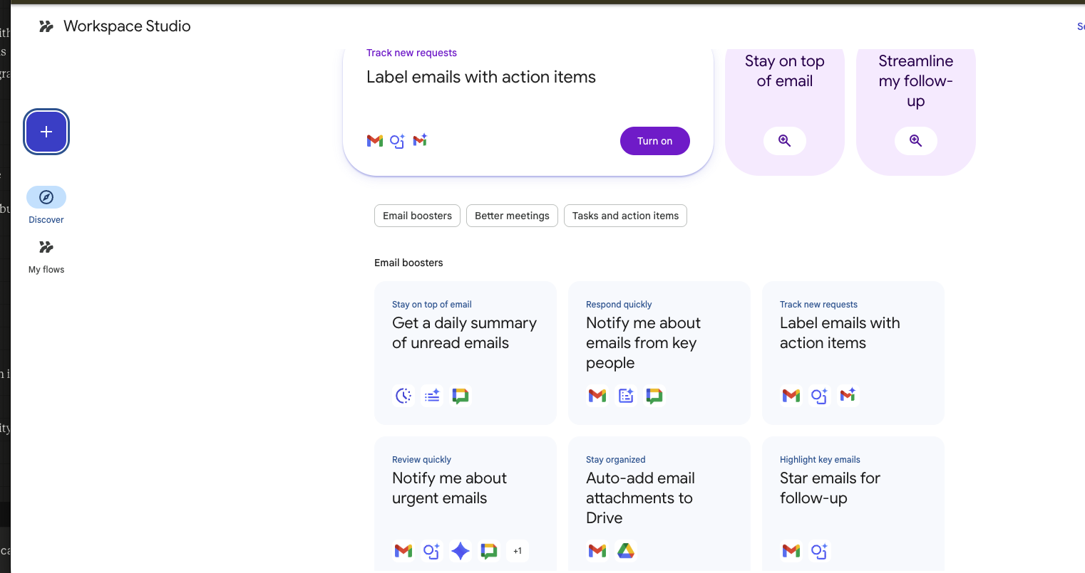This screenshot has width=1085, height=573.
Task: Click Gemini sparkle icon in urgent emails card
Action: tap(461, 551)
